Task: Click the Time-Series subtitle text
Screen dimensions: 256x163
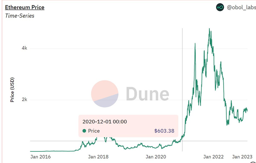Action: coord(20,16)
